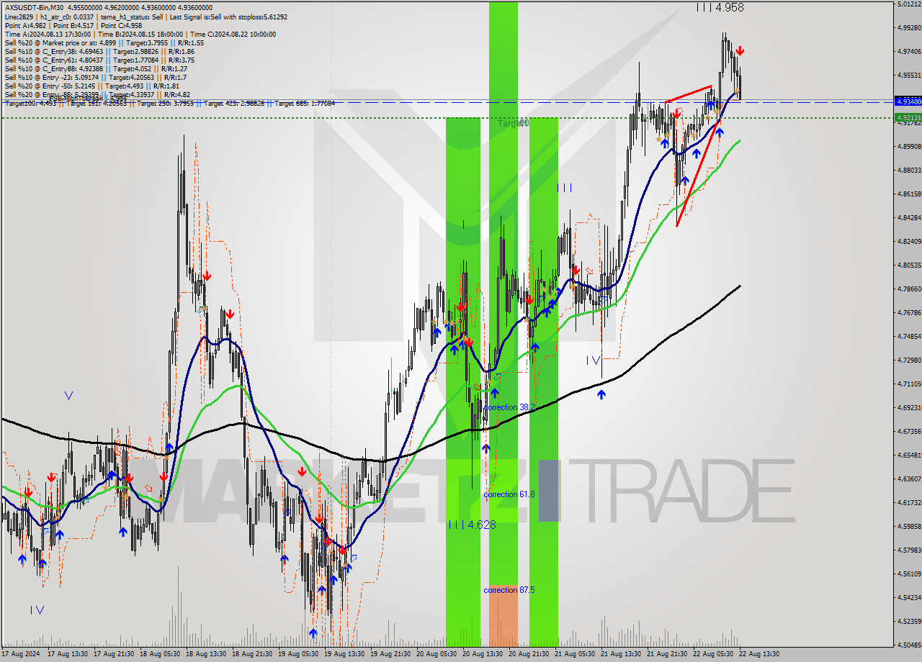Select the 'Sell %10 @ C_Entry88: 4.92388' line
Viewport: 922px width, 662px height.
click(97, 68)
